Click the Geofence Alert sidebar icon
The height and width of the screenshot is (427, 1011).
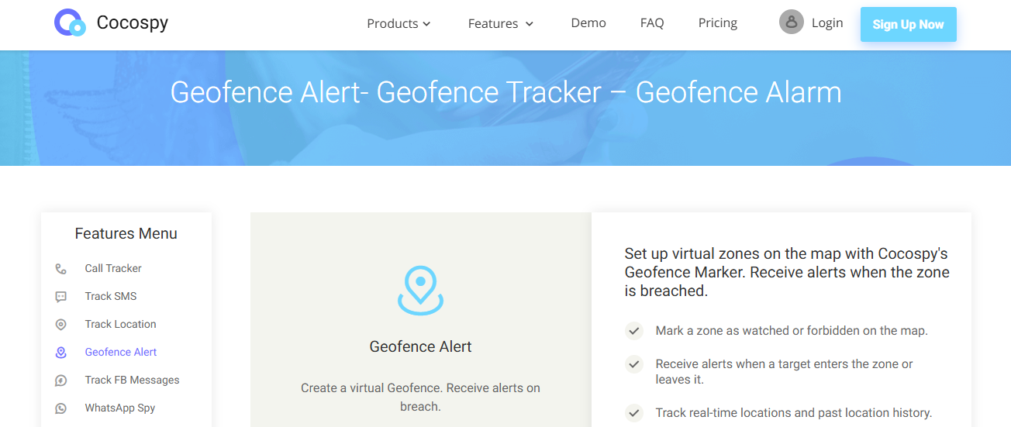tap(61, 353)
